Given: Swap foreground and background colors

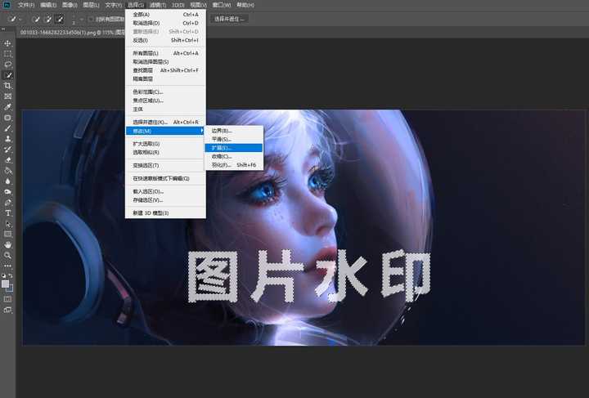Looking at the screenshot, I should pos(11,275).
